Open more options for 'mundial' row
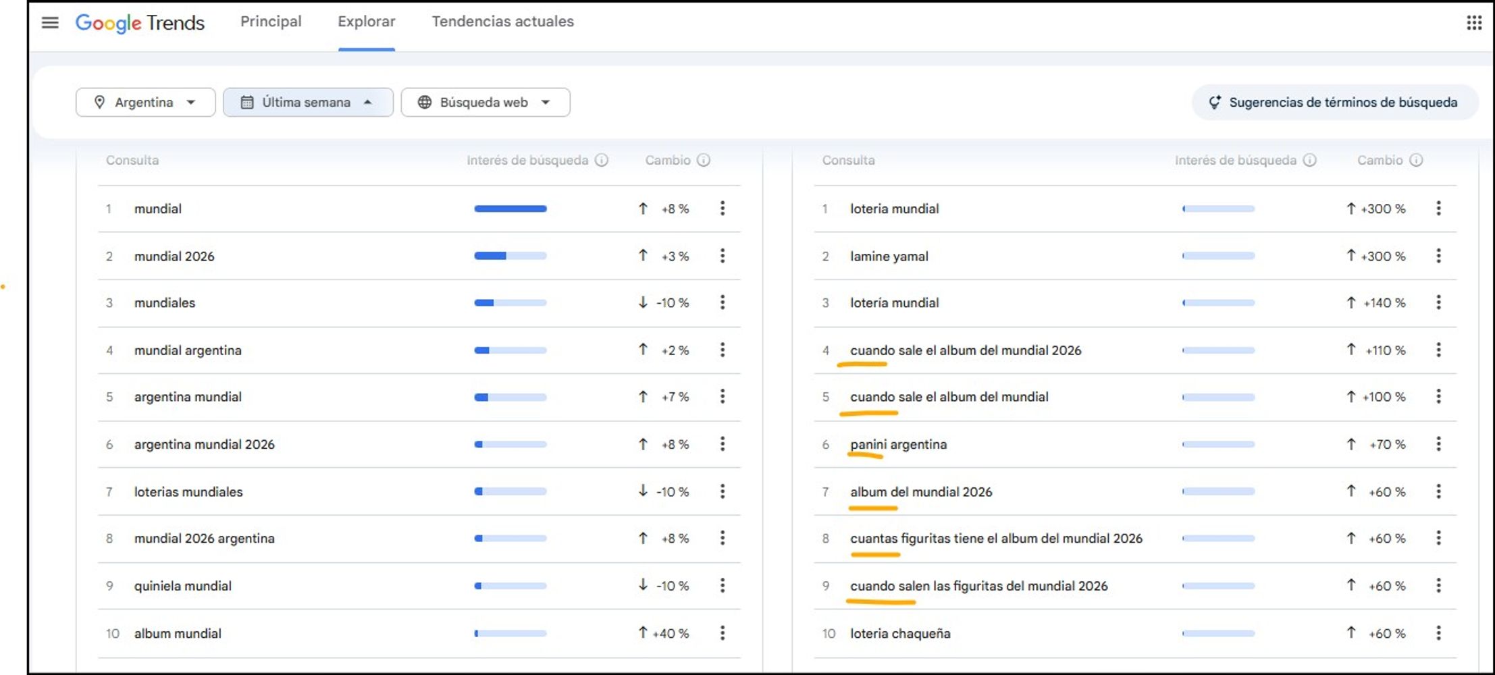The width and height of the screenshot is (1495, 675). [x=723, y=208]
